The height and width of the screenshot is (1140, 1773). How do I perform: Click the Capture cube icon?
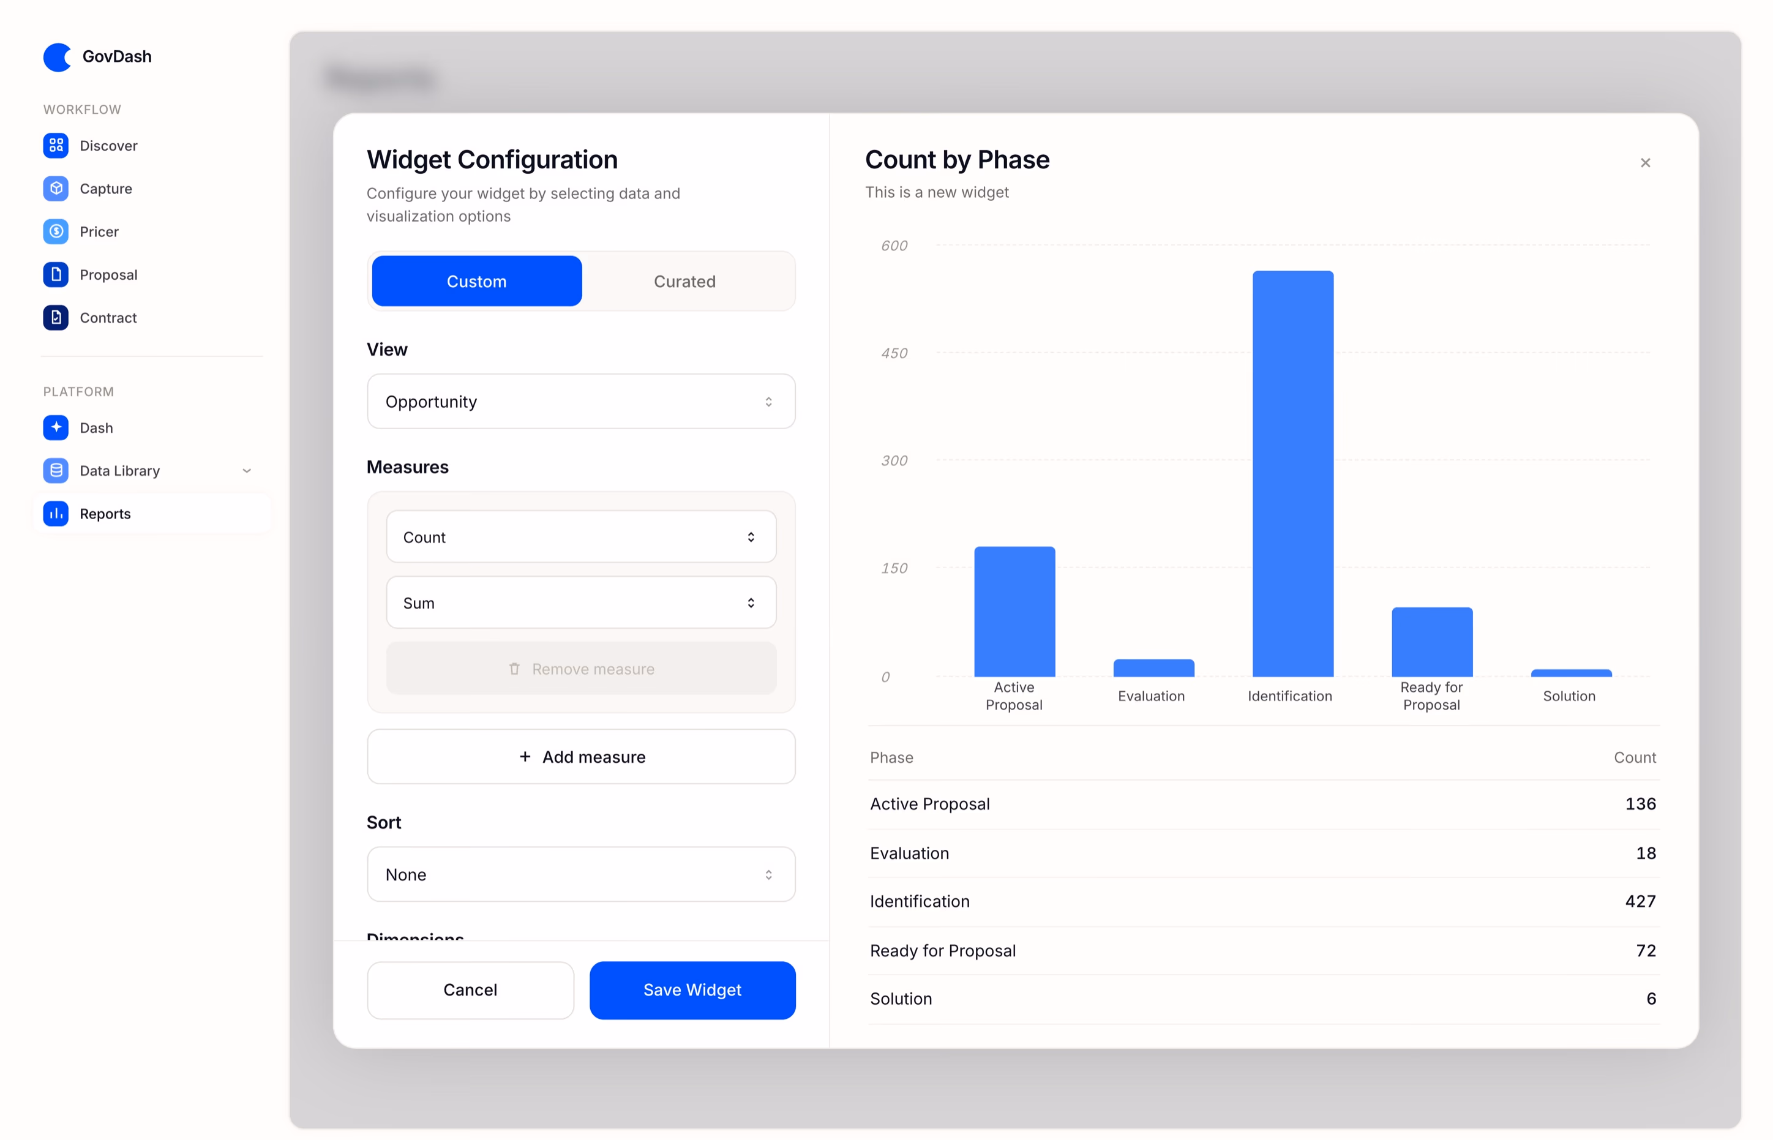point(56,189)
